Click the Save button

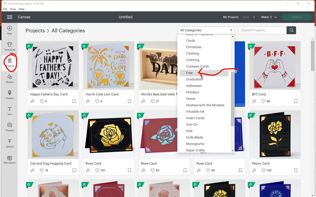pos(246,17)
